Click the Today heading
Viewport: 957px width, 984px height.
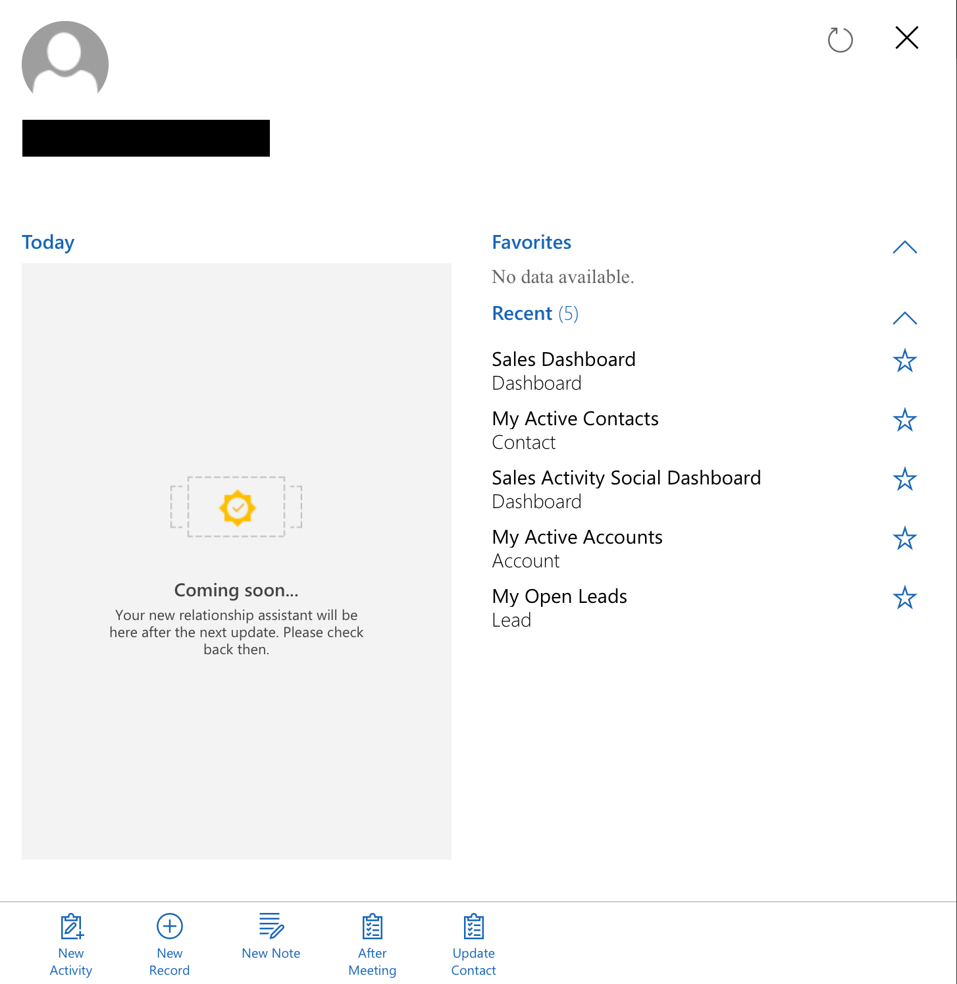click(x=48, y=242)
